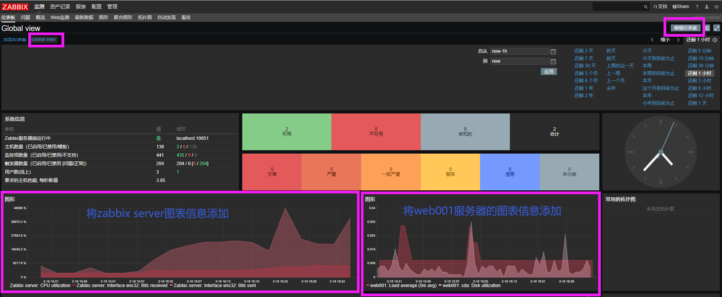Switch to the 聚合图形 submenu tab
Image resolution: width=722 pixels, height=297 pixels.
[123, 18]
